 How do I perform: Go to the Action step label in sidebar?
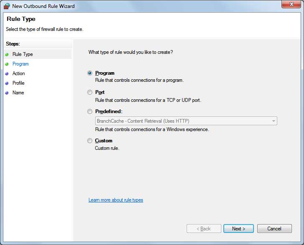pos(19,73)
